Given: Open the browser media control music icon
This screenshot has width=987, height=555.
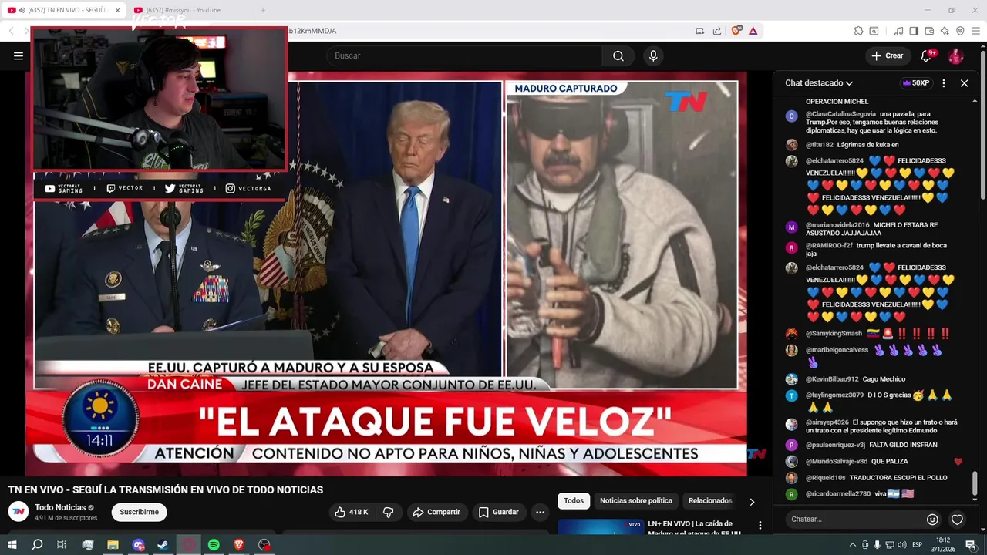Looking at the screenshot, I should click(x=898, y=31).
